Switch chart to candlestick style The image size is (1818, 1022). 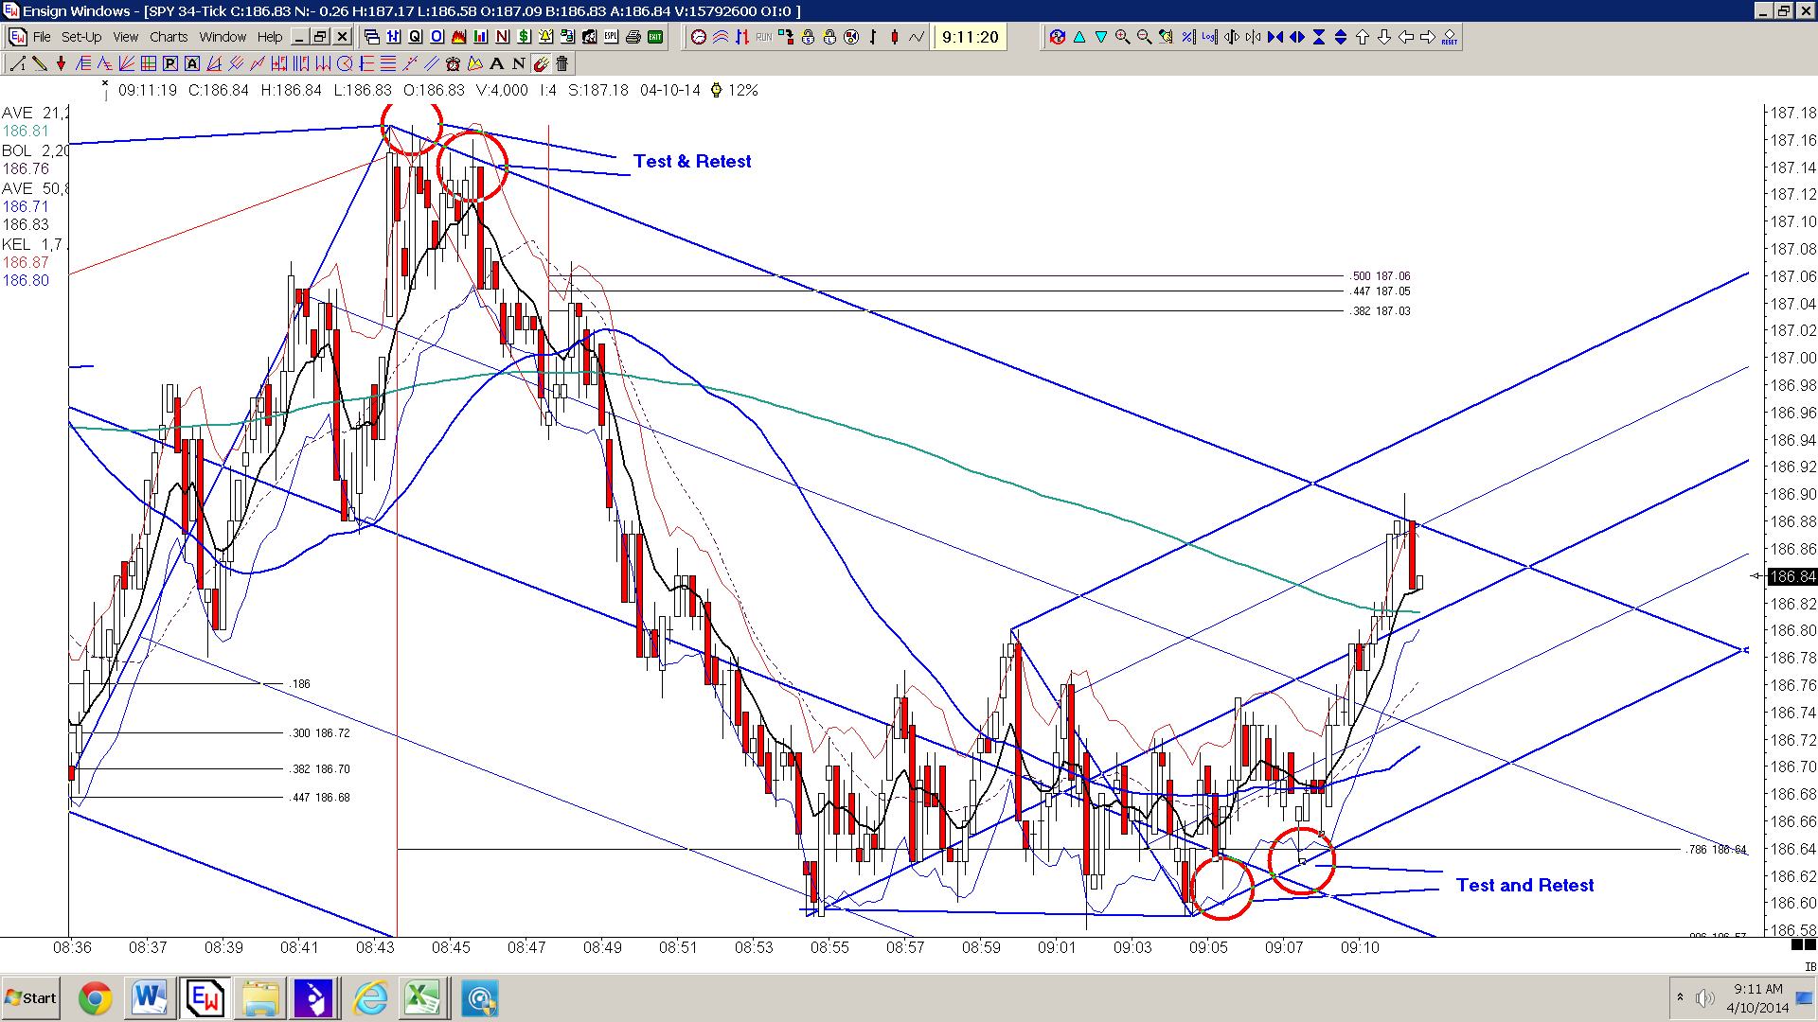point(895,37)
